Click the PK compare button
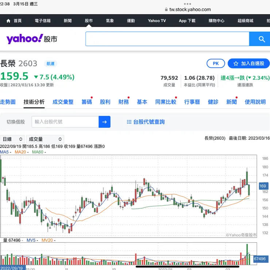The width and height of the screenshot is (270, 270). coord(216,63)
